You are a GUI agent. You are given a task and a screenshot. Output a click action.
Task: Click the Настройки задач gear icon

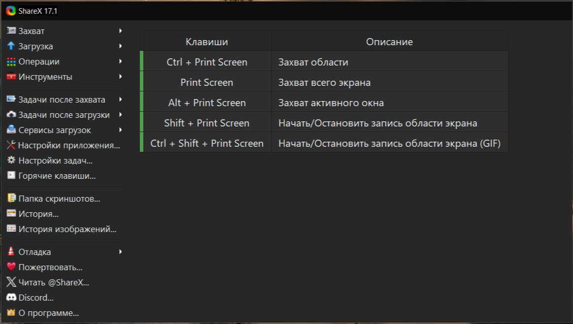11,160
